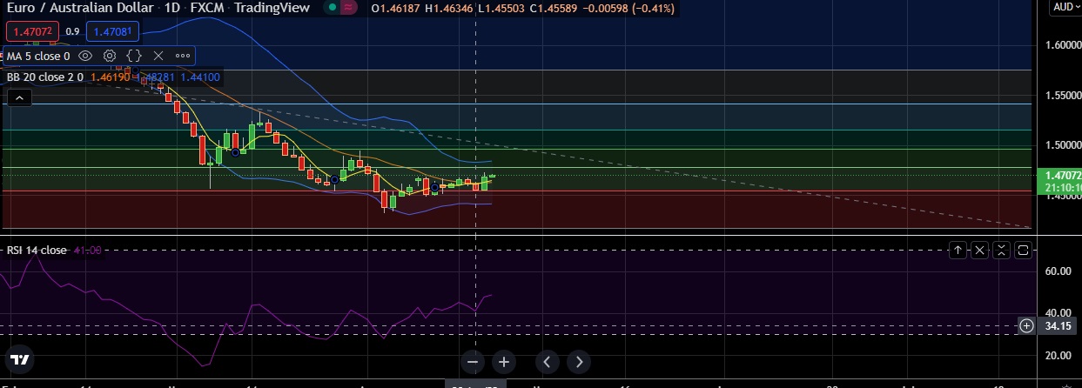Click the TradingView logo in the RSI pane

click(x=20, y=360)
